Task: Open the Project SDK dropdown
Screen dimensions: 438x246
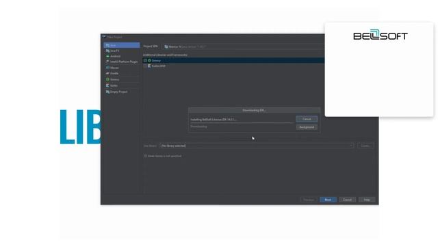Action: coord(243,46)
